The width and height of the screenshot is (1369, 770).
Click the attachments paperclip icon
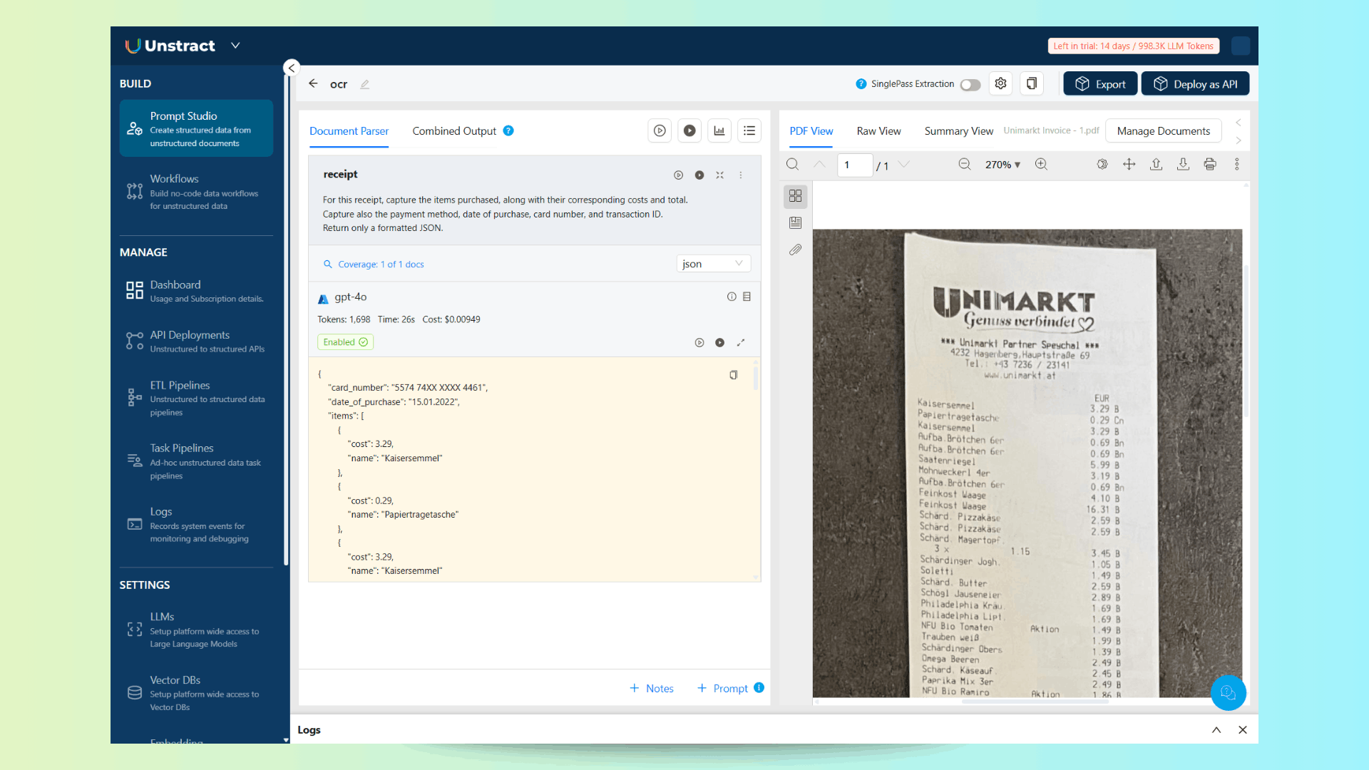click(796, 250)
